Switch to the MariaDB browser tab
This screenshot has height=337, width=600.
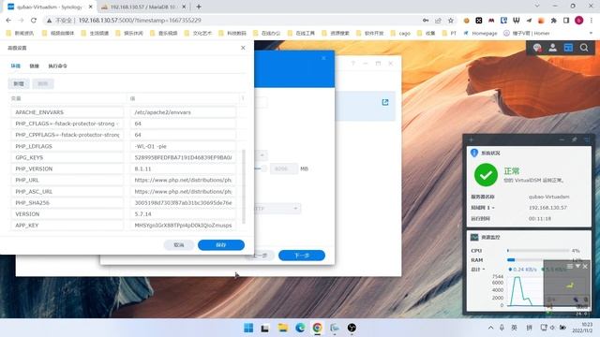(143, 7)
